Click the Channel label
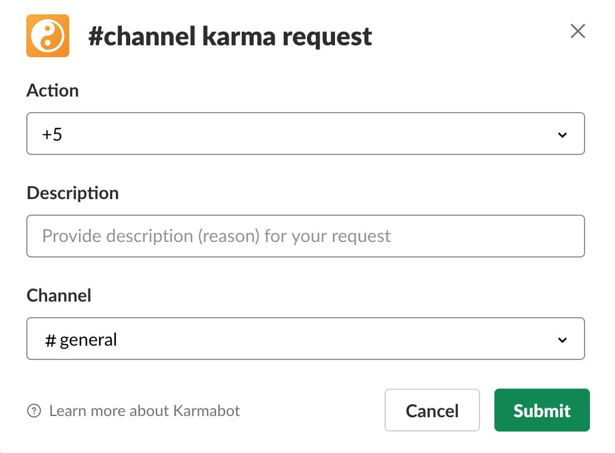 (x=59, y=296)
